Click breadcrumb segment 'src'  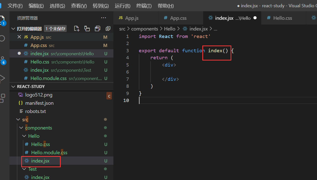click(x=122, y=29)
